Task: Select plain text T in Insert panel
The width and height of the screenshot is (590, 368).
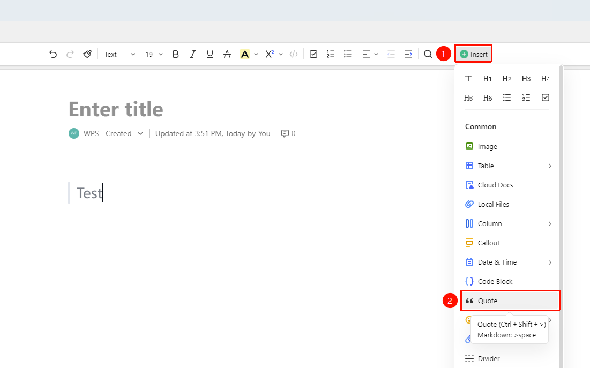Action: (468, 79)
